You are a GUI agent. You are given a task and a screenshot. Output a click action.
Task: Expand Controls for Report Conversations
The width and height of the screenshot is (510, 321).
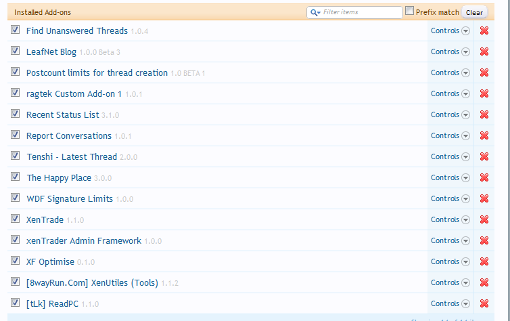[x=450, y=135]
